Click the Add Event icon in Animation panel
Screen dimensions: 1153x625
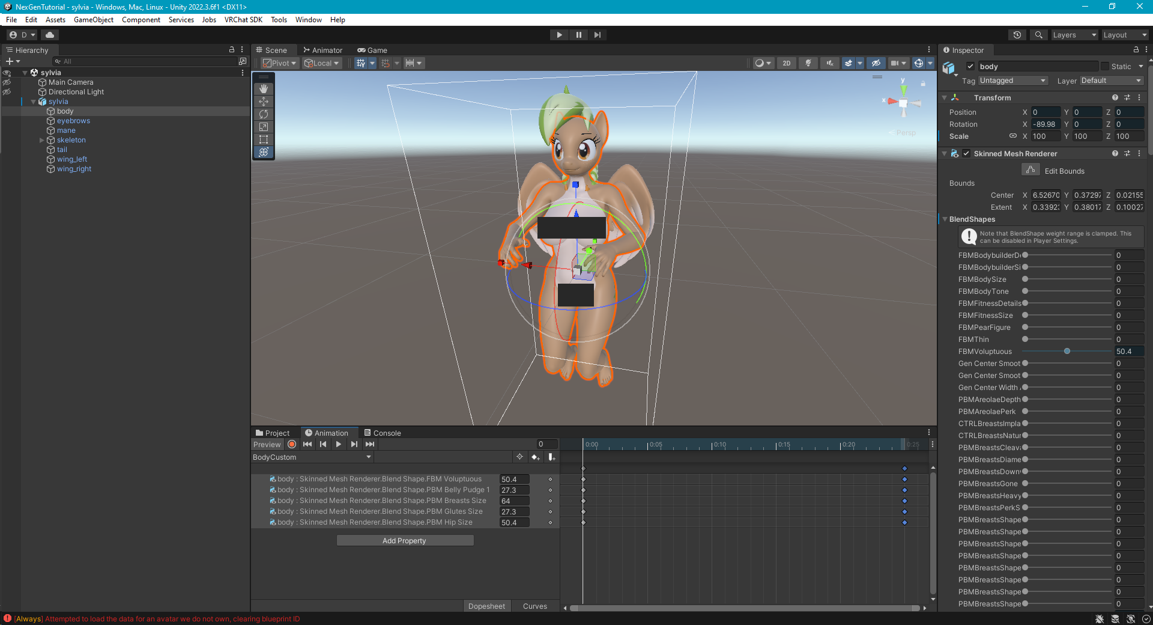point(552,457)
